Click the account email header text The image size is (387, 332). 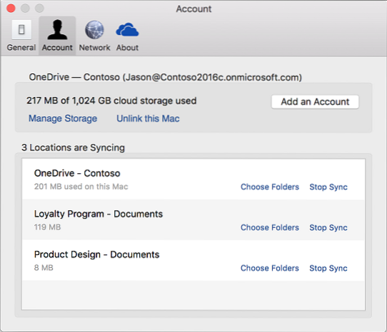[166, 78]
